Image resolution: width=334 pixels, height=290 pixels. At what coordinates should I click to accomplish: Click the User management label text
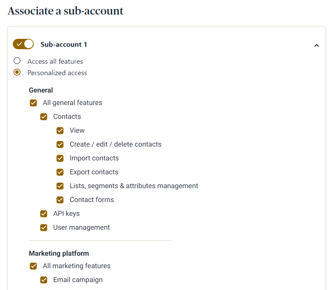pyautogui.click(x=81, y=228)
